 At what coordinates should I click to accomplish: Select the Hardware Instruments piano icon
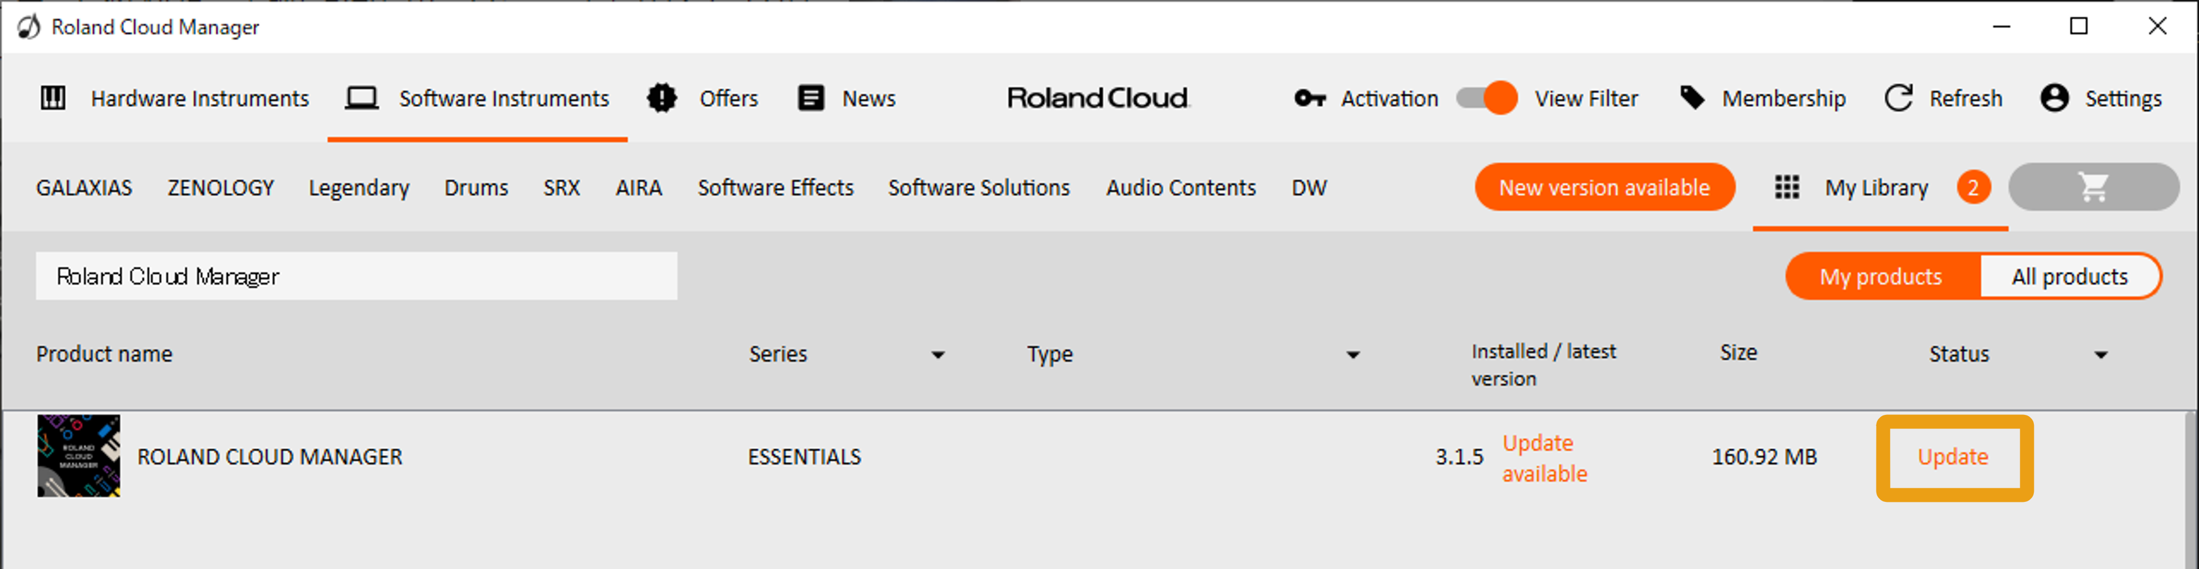pyautogui.click(x=52, y=98)
